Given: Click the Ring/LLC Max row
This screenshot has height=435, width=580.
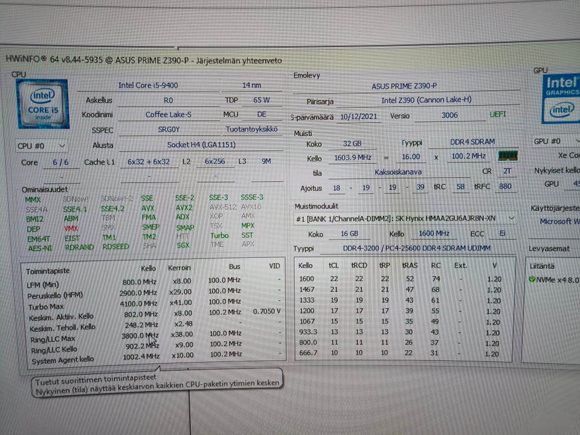Looking at the screenshot, I should pyautogui.click(x=155, y=337).
